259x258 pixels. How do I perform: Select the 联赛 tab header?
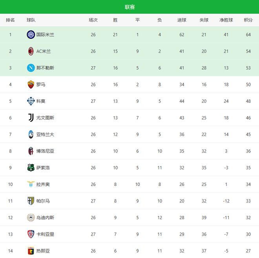pyautogui.click(x=129, y=7)
